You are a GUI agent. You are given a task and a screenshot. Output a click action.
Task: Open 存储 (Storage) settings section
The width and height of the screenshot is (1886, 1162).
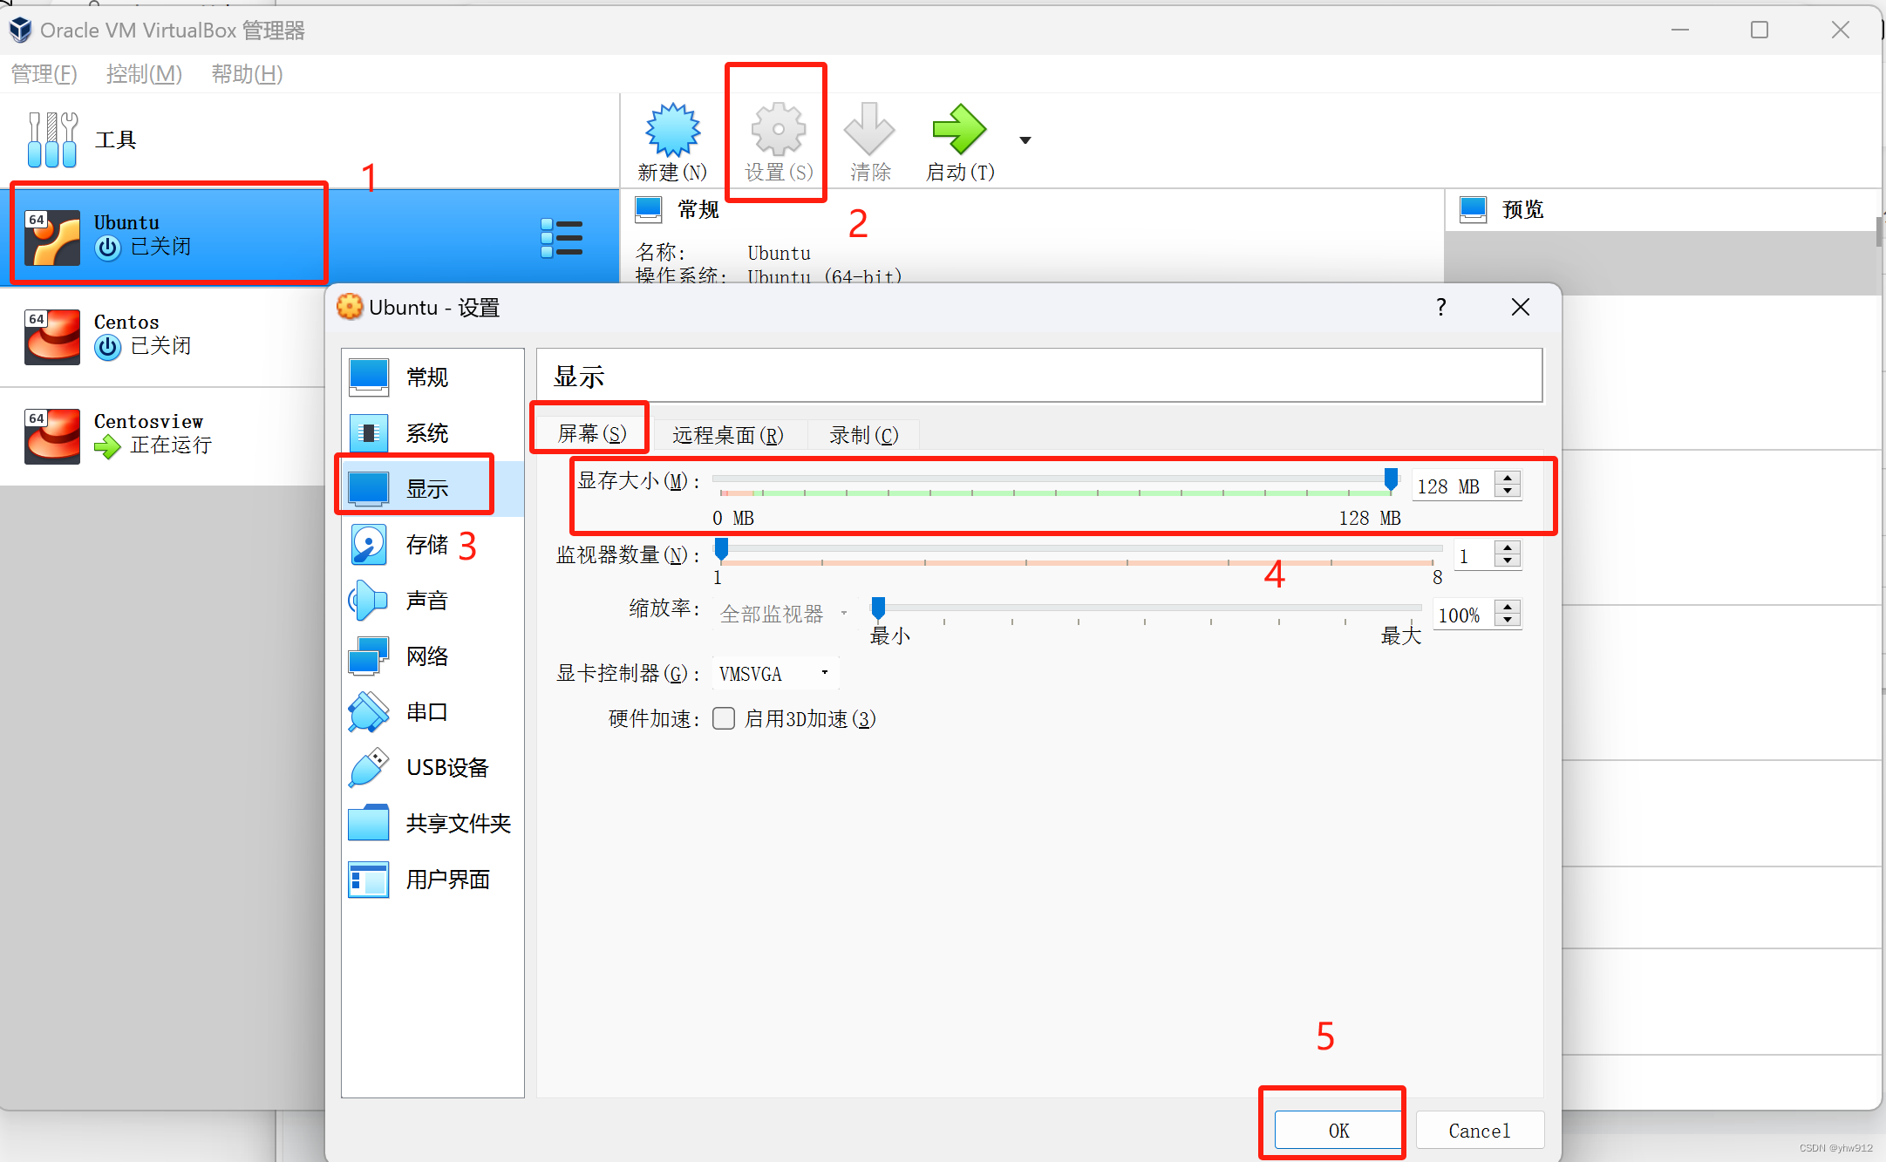tap(427, 543)
